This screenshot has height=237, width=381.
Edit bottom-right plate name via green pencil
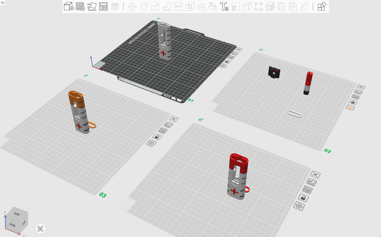click(201, 120)
